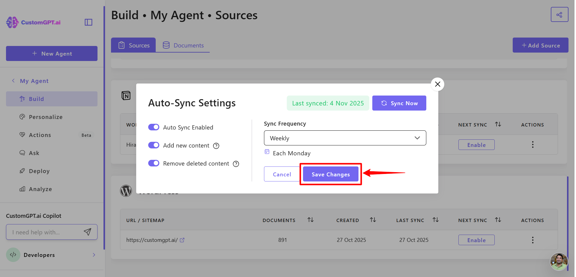Open Build in the sidebar
Viewport: 576px width, 277px height.
[52, 99]
